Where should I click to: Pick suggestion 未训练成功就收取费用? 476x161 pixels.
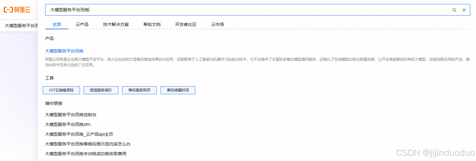point(86,154)
